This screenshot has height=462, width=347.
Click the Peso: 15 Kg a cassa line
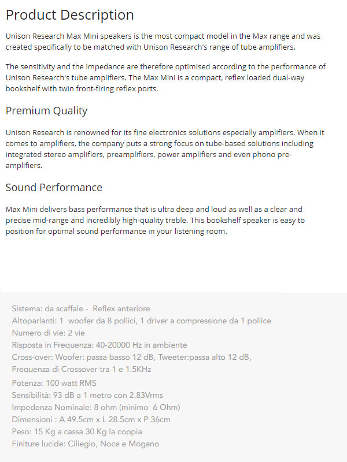click(77, 431)
